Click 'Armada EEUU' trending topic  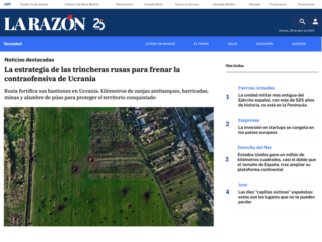coord(153,4)
